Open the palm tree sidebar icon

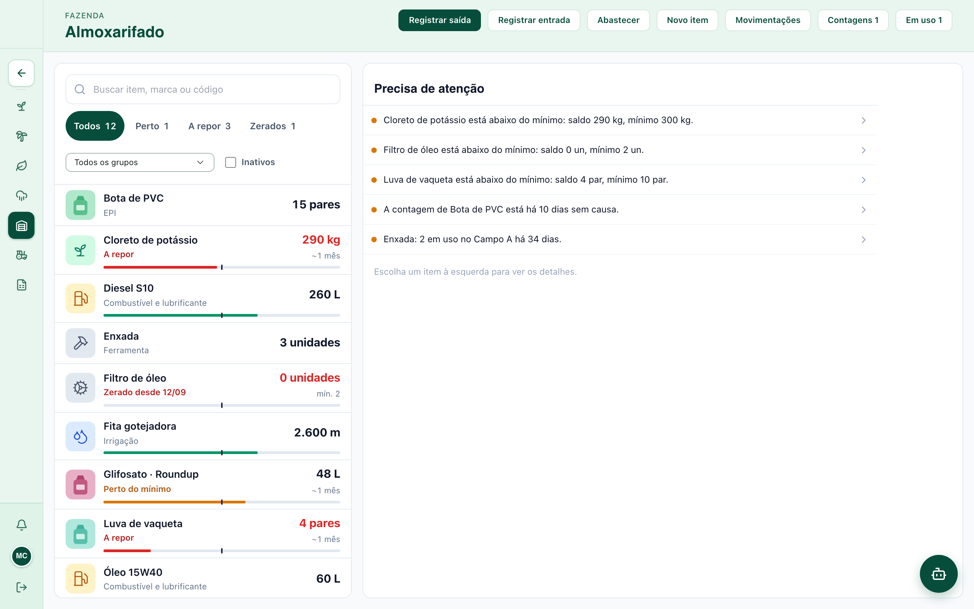[21, 136]
